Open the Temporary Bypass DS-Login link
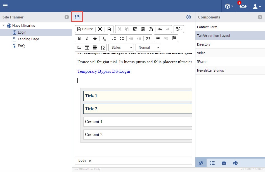The image size is (265, 172). [x=104, y=71]
